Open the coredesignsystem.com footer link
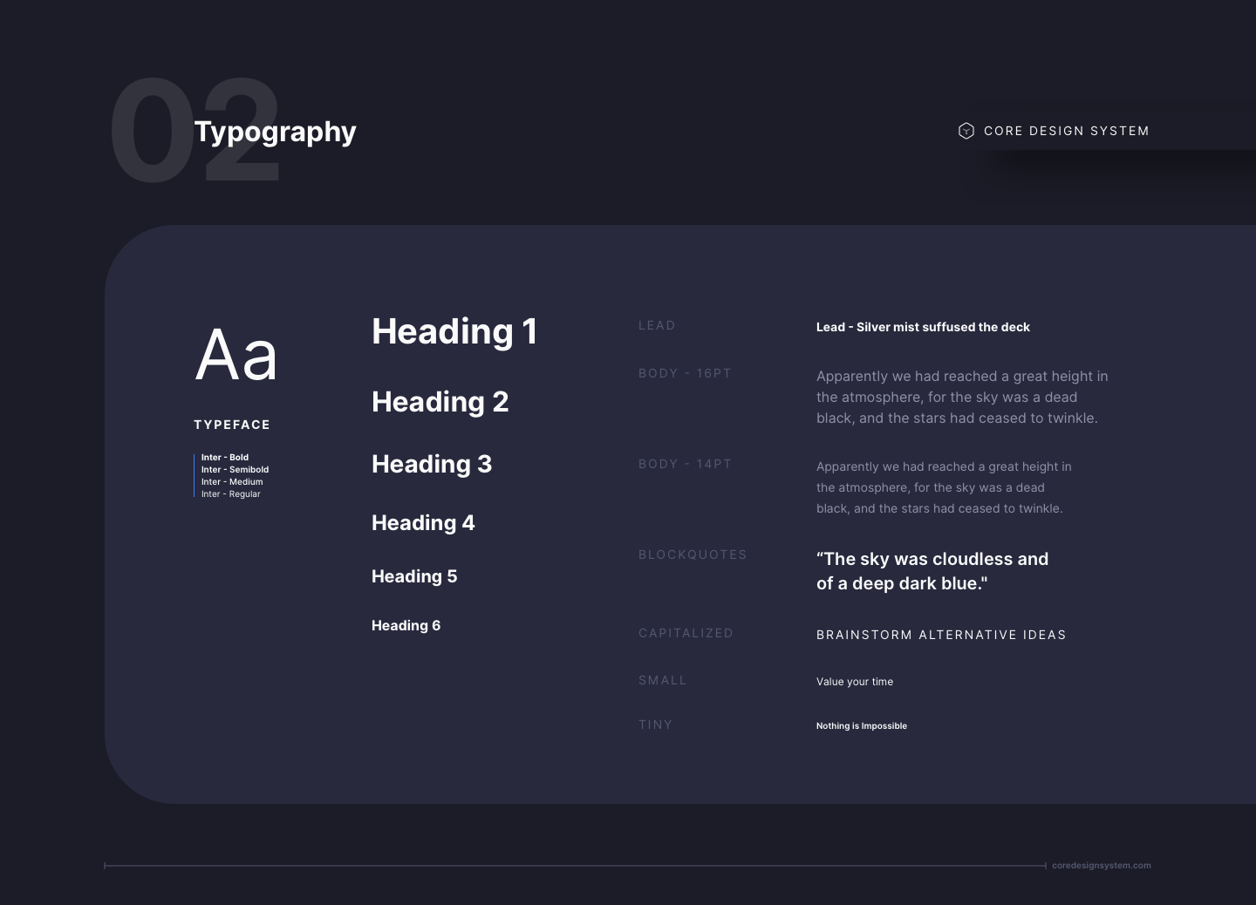Viewport: 1256px width, 905px height. (1102, 866)
